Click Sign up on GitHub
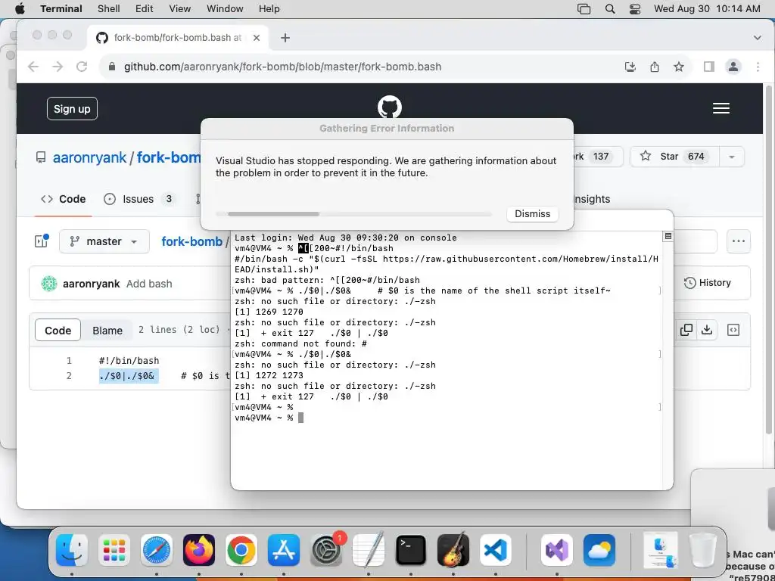Viewport: 775px width, 581px height. (x=72, y=109)
